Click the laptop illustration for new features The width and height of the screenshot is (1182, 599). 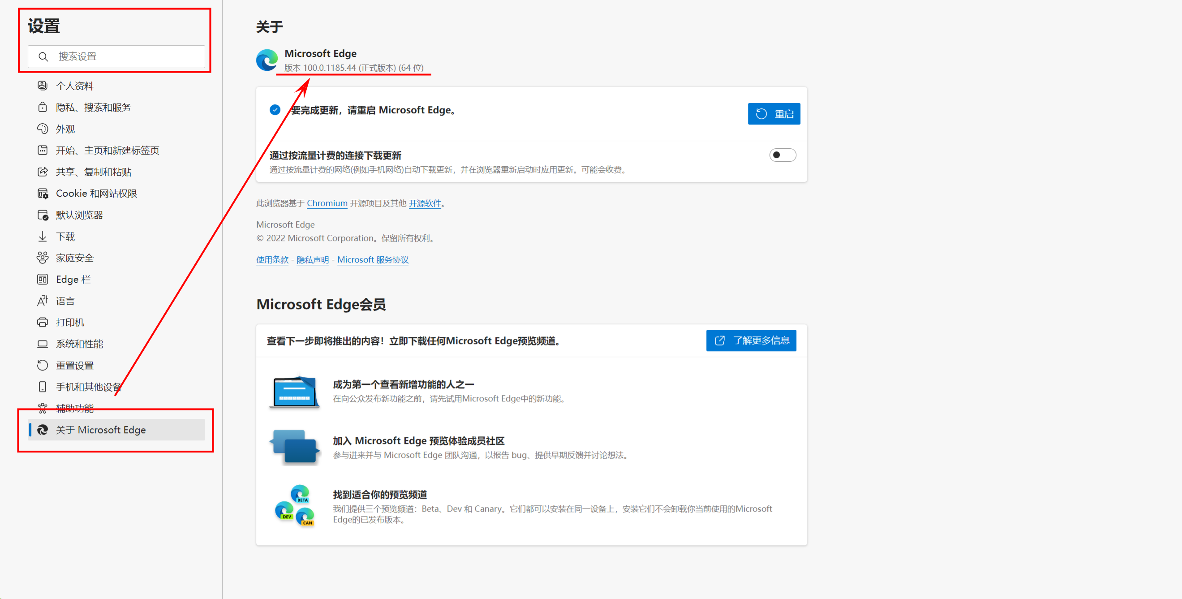click(x=294, y=392)
